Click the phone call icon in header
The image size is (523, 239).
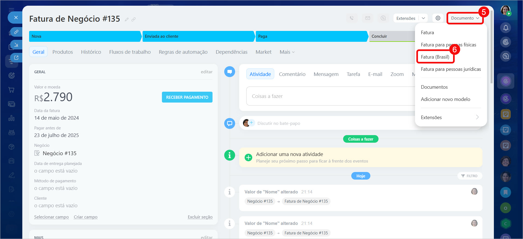[352, 18]
